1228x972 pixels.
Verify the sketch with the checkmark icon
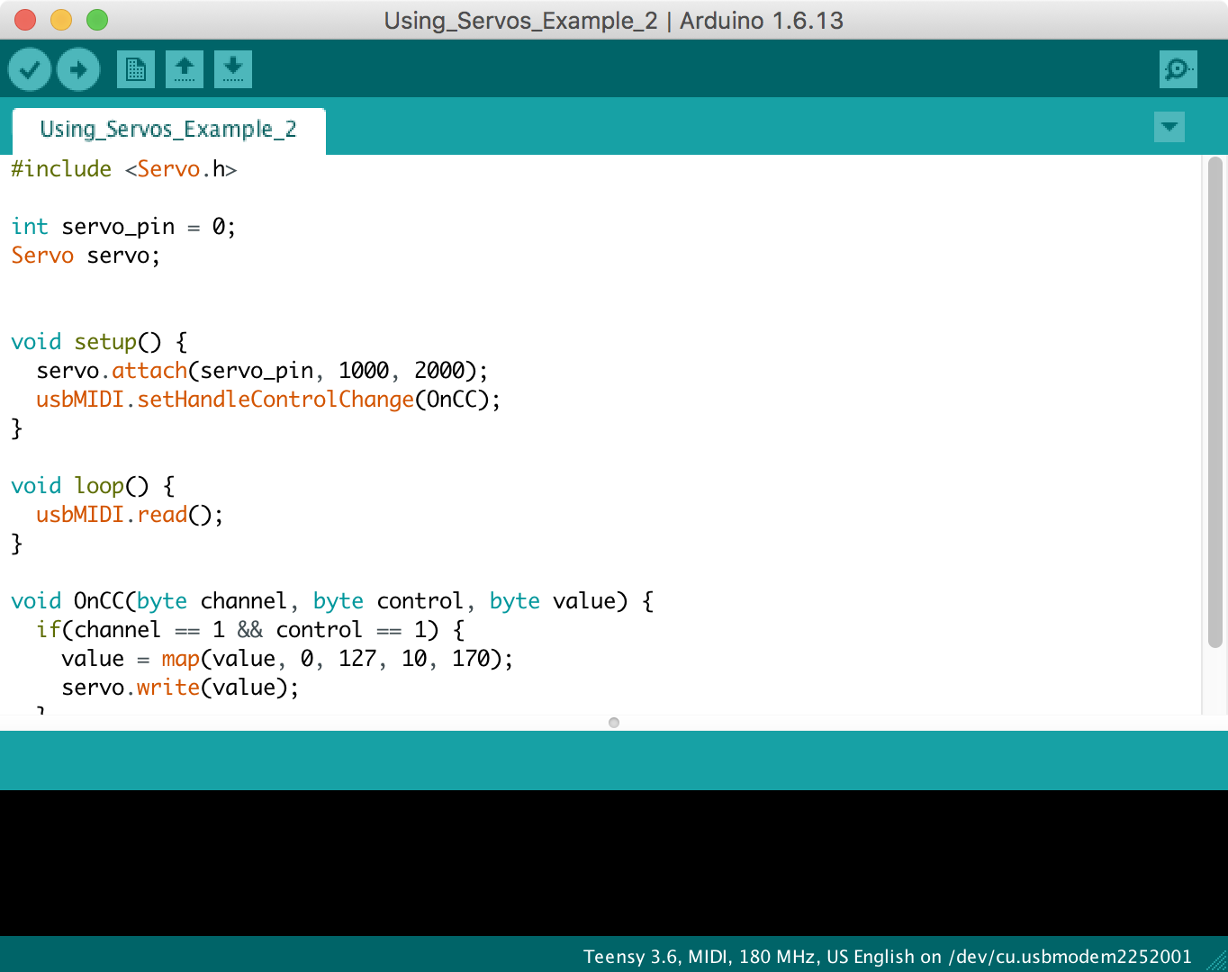pyautogui.click(x=29, y=68)
